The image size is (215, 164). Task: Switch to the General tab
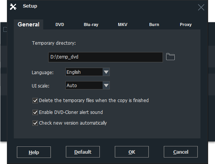[x=29, y=24]
